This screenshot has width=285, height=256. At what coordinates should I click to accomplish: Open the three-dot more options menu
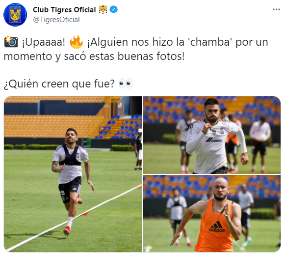pyautogui.click(x=276, y=9)
